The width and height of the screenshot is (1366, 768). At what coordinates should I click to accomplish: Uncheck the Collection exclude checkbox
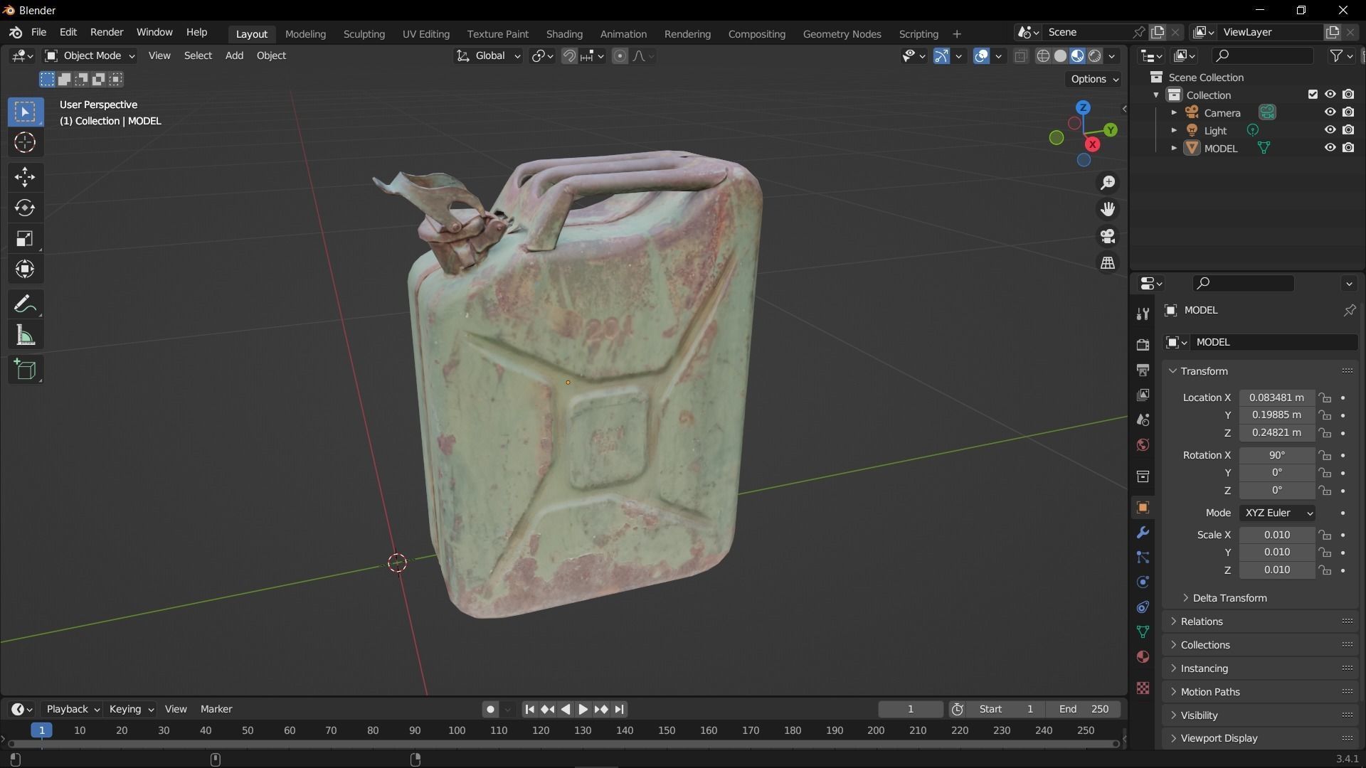(1313, 95)
